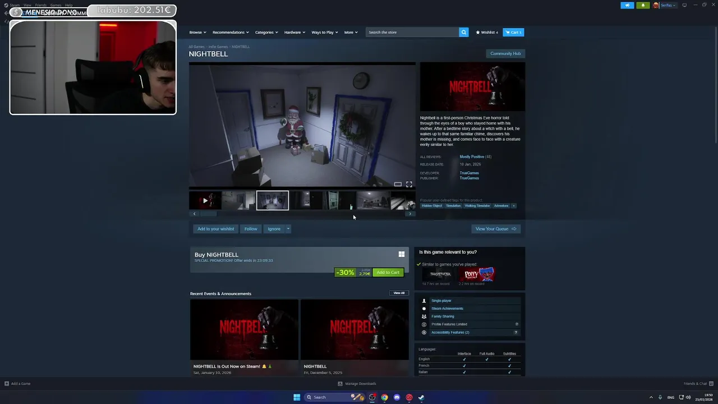This screenshot has width=718, height=404.
Task: Click the microphone icon in system tray
Action: 660,397
